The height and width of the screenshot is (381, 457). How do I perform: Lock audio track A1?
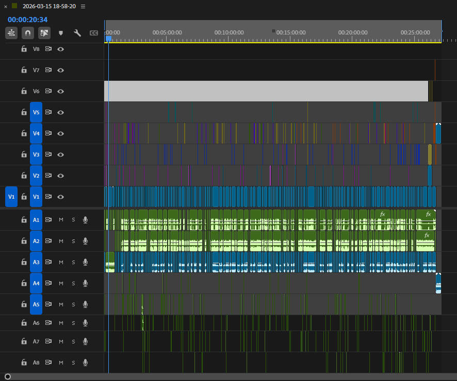coord(24,220)
